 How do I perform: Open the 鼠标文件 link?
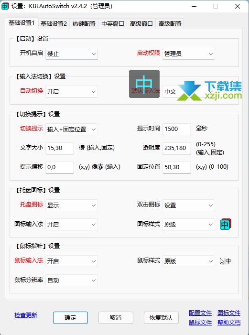[x=200, y=323]
